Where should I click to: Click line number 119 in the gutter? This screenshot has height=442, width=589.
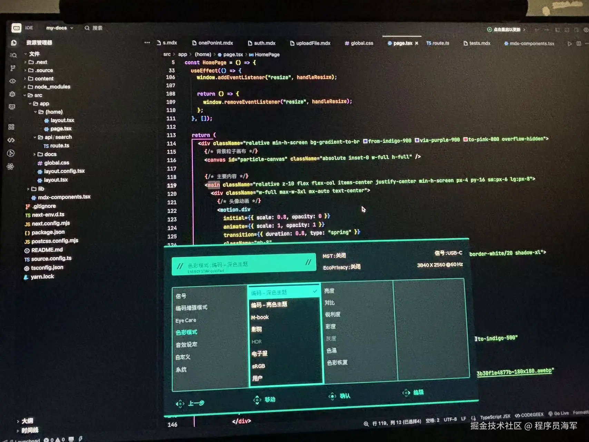[171, 185]
